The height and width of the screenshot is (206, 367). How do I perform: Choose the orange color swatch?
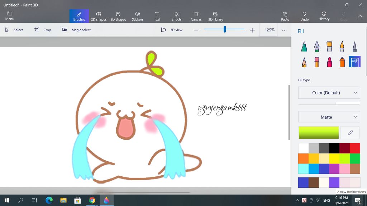(x=303, y=158)
